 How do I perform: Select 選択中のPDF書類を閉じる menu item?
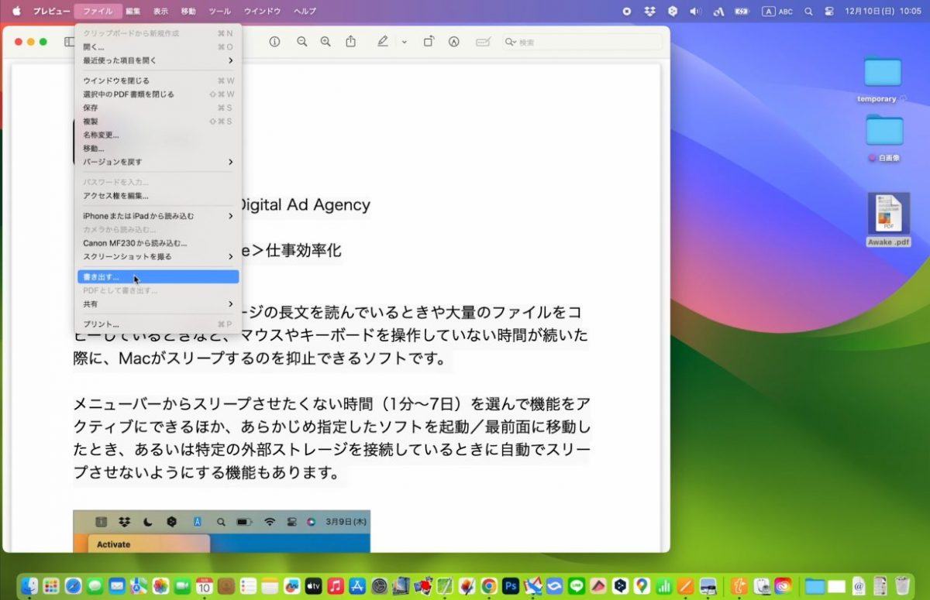click(158, 94)
